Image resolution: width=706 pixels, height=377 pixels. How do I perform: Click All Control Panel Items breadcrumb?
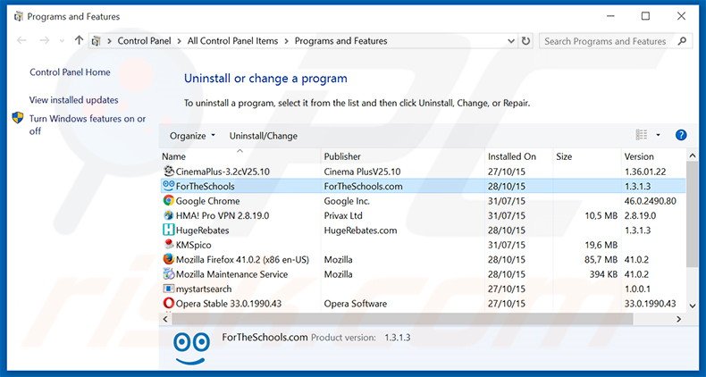[x=232, y=41]
